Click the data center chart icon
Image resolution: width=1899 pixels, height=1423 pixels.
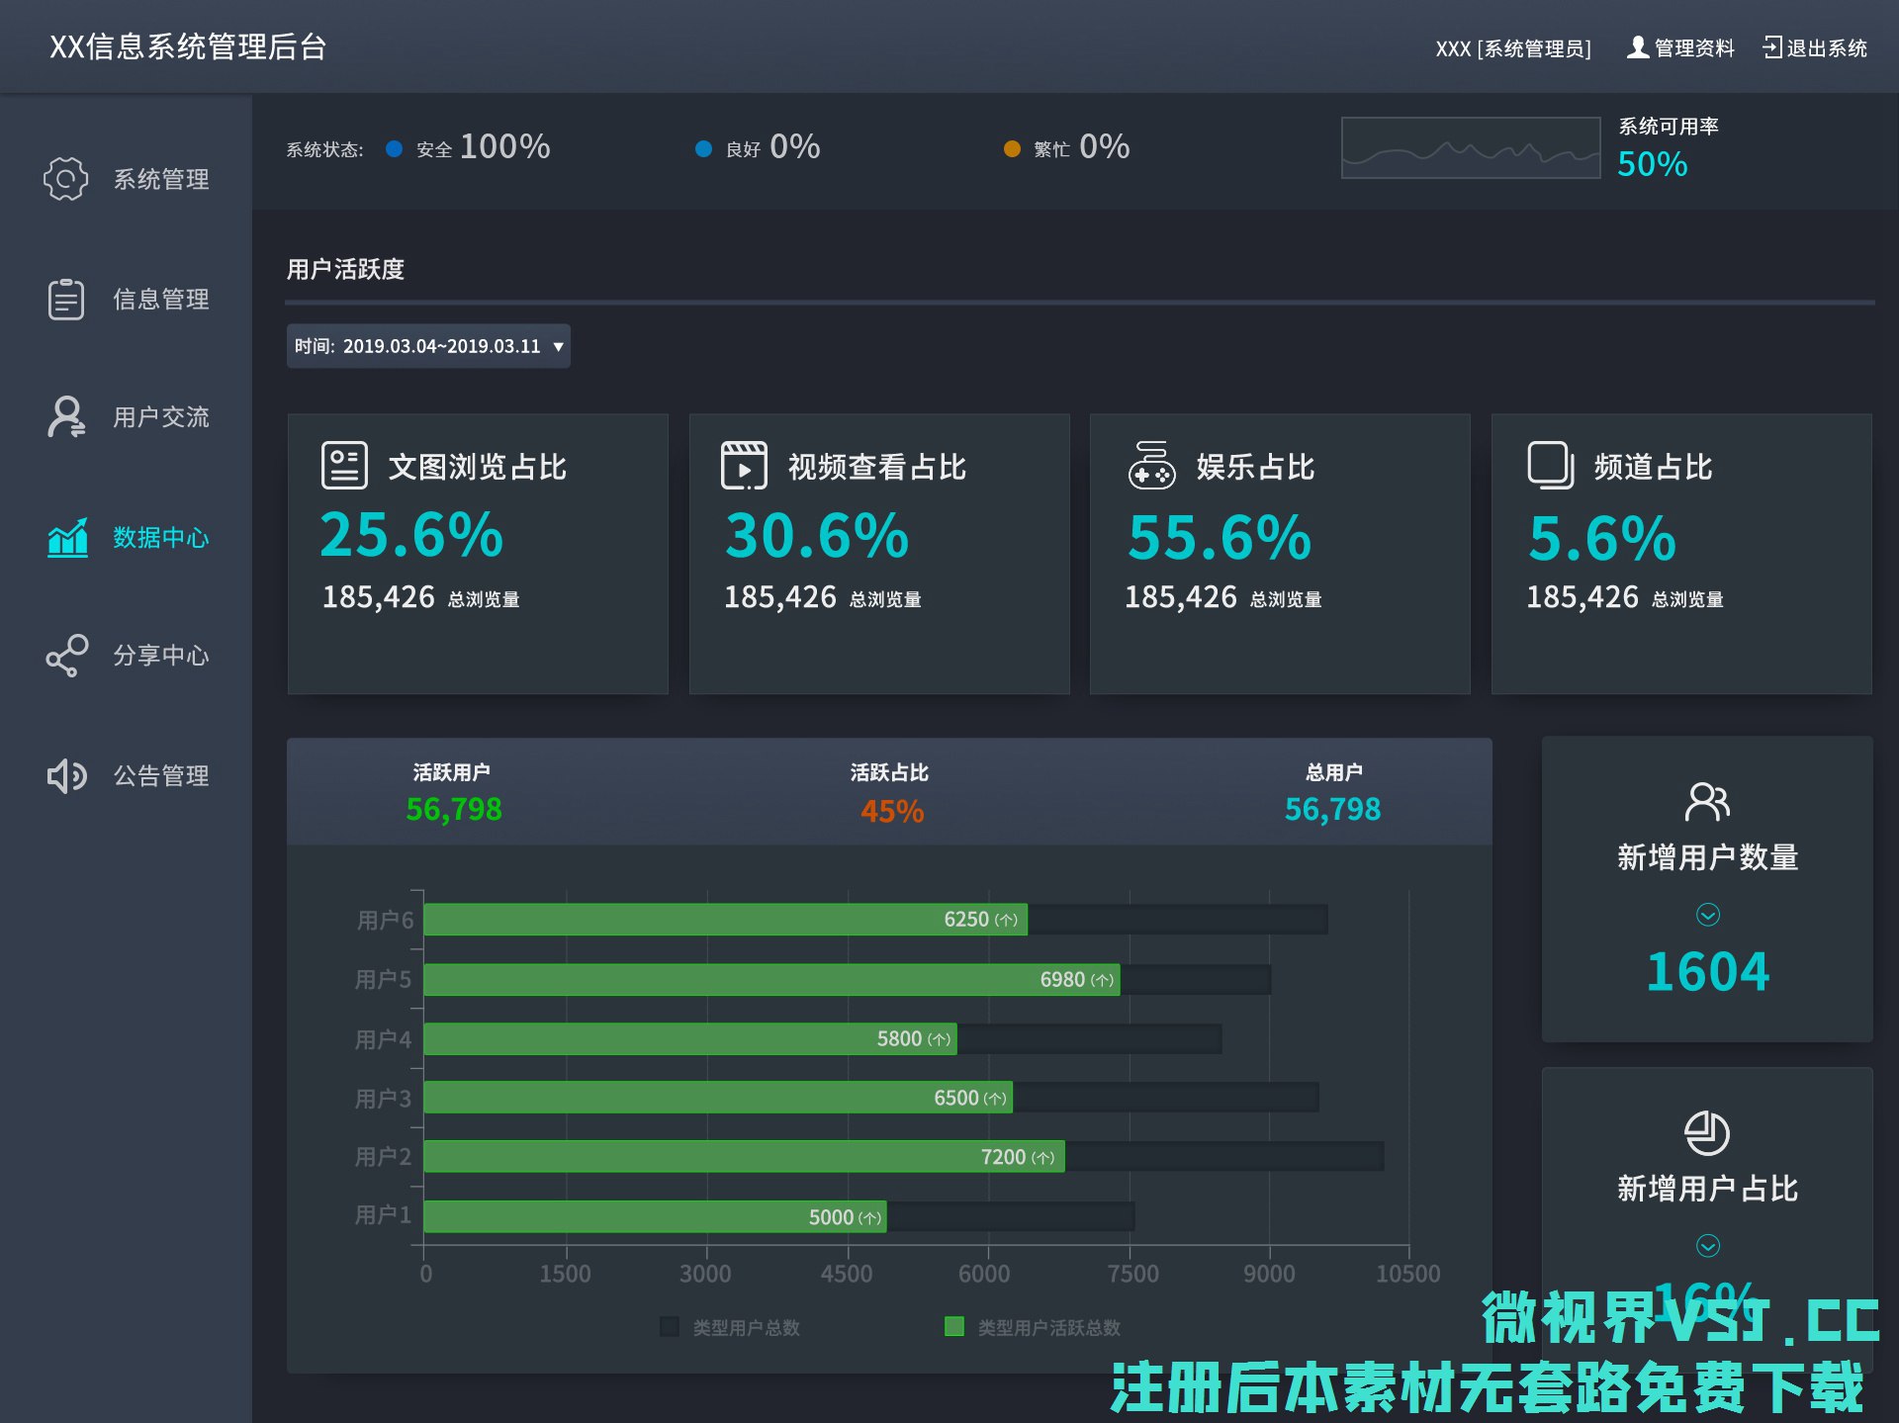tap(67, 538)
